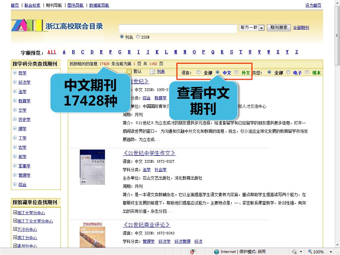Open the 全部期刊 link

click(x=301, y=28)
